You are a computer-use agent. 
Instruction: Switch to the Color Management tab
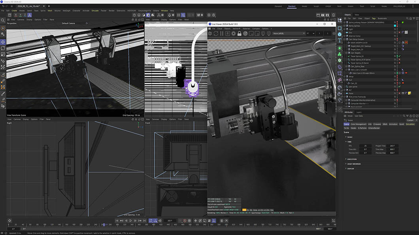click(x=359, y=124)
